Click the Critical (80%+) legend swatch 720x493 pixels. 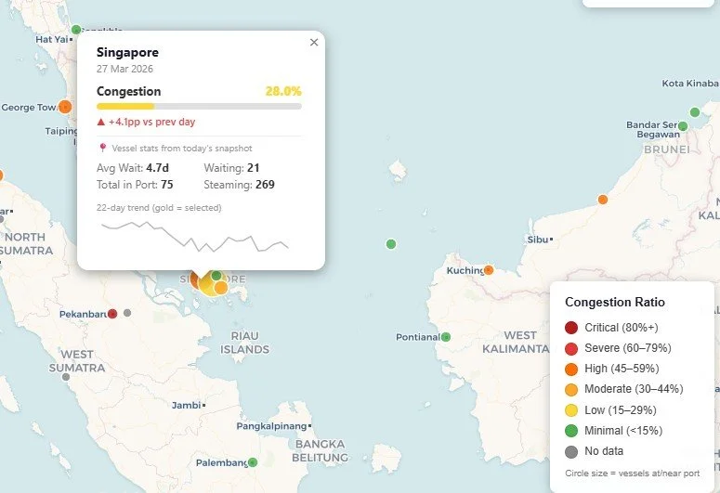point(571,328)
